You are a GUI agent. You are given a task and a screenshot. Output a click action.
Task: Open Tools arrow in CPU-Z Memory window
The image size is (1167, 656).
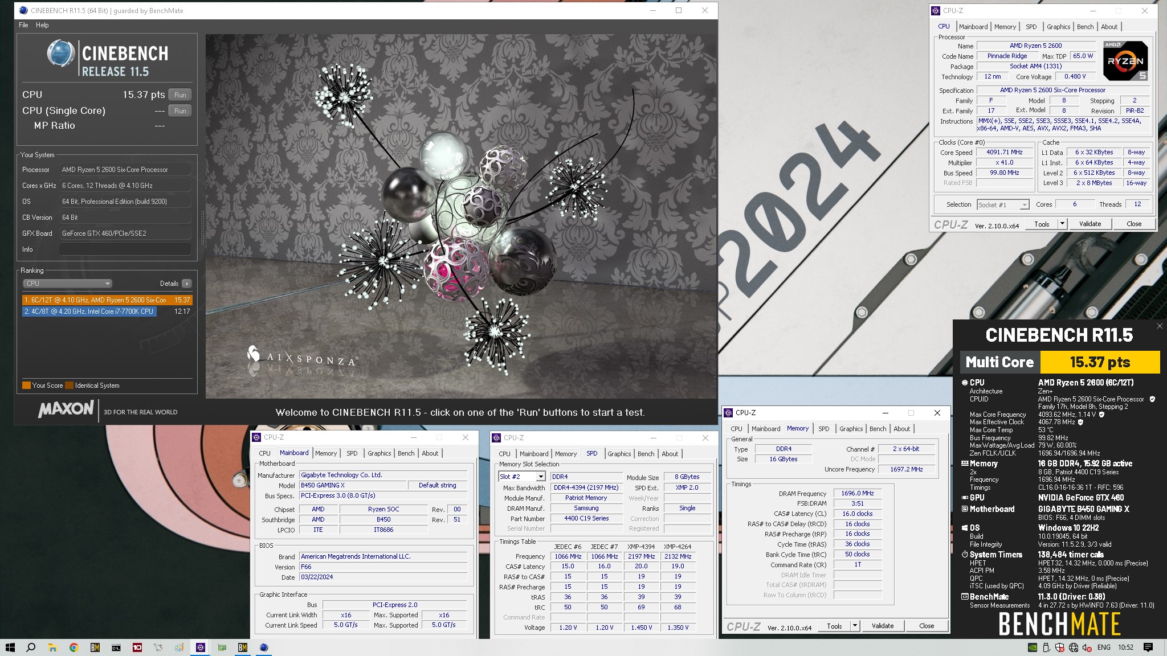[x=855, y=626]
